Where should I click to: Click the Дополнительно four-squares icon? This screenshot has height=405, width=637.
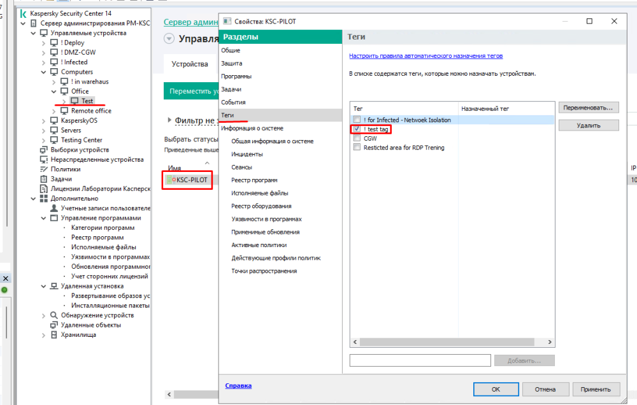(x=44, y=199)
